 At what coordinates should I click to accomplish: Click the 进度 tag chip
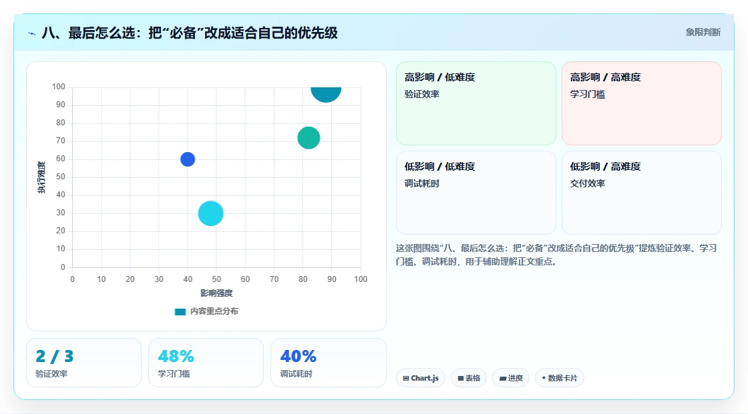coord(511,378)
